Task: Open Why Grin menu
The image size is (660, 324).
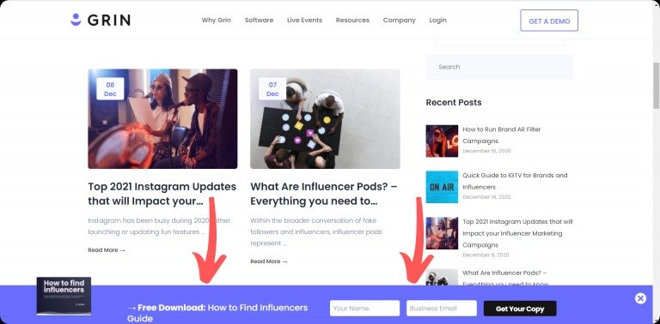Action: (x=216, y=21)
